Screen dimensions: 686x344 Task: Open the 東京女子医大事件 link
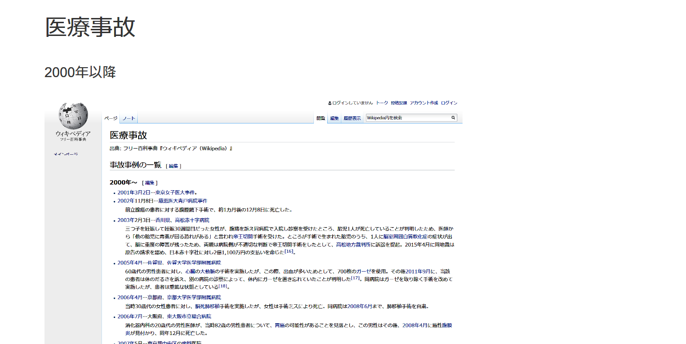[176, 193]
